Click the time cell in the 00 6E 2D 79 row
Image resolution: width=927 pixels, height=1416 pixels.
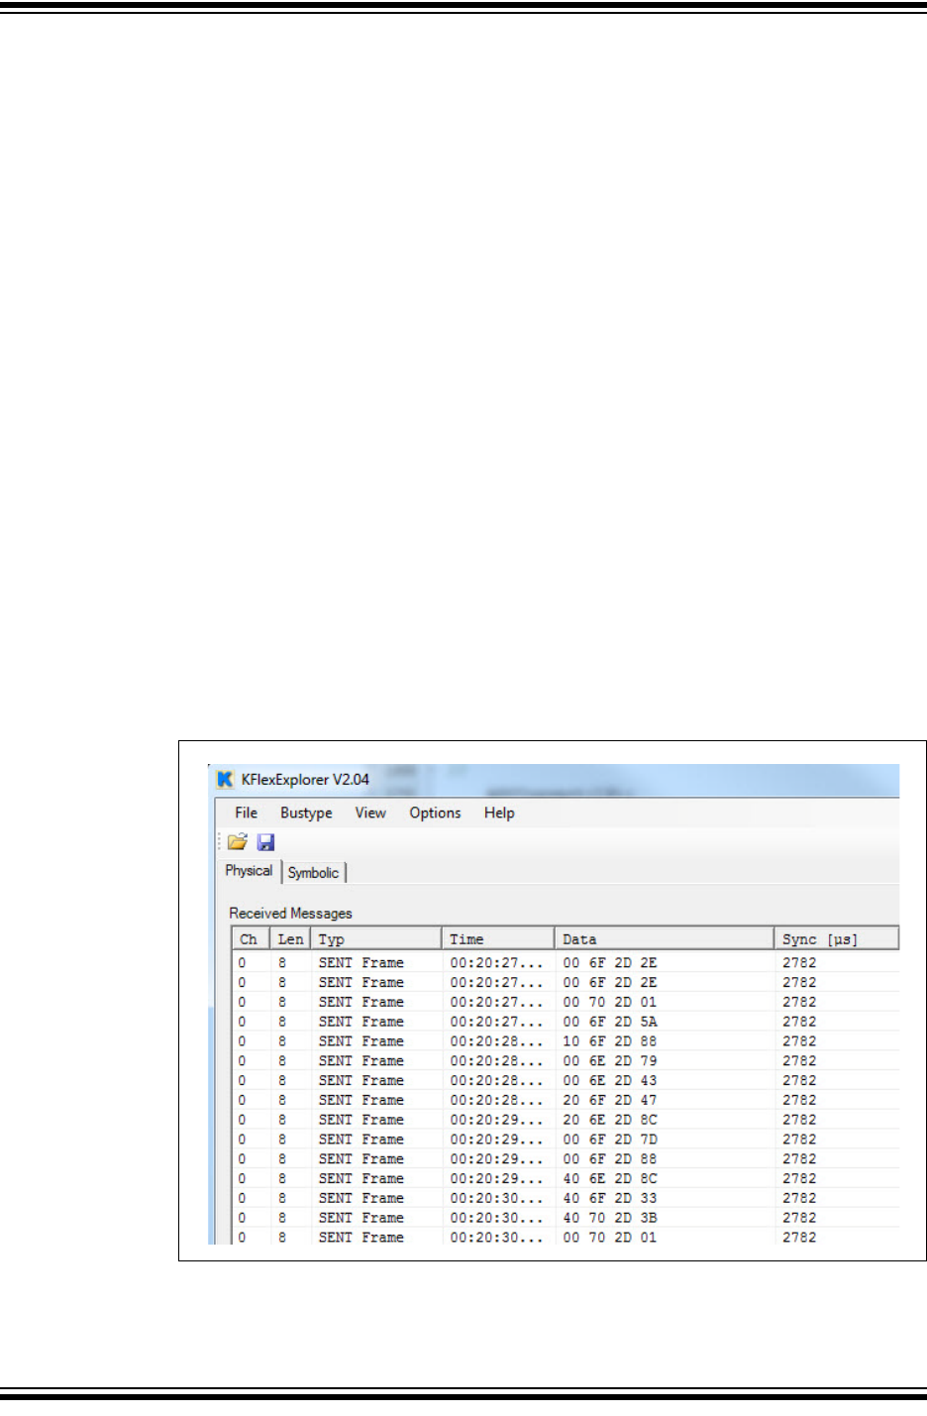[496, 1061]
